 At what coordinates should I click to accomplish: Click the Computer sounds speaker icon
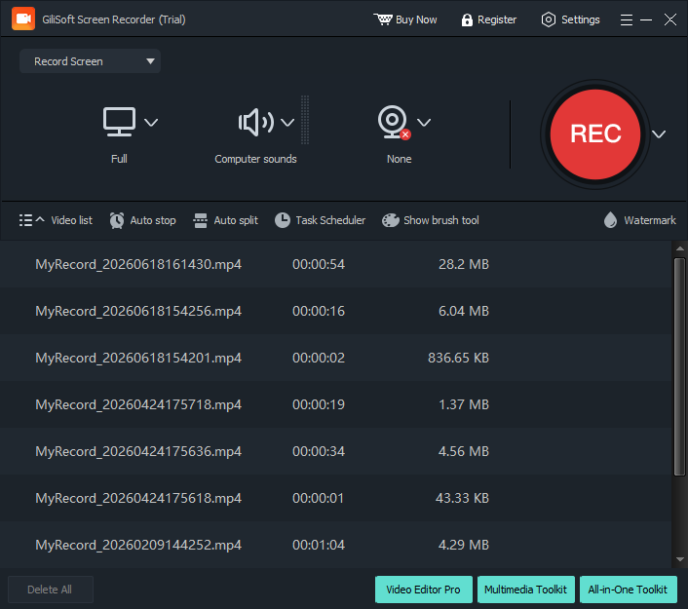255,122
